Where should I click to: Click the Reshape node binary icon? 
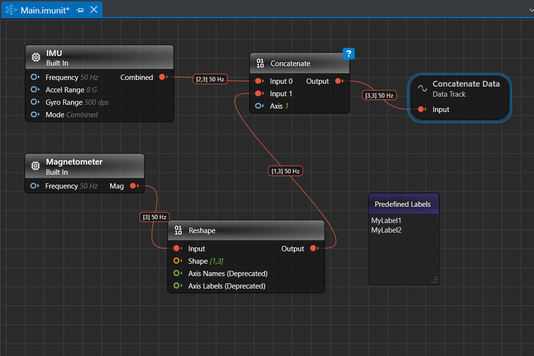tap(178, 230)
